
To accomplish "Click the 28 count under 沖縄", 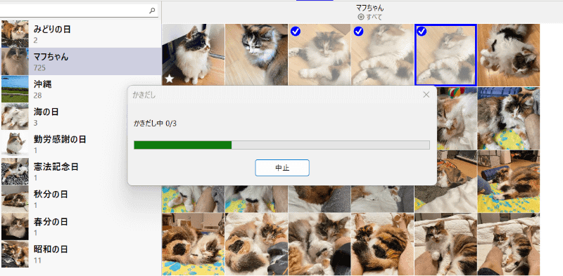I will point(38,96).
